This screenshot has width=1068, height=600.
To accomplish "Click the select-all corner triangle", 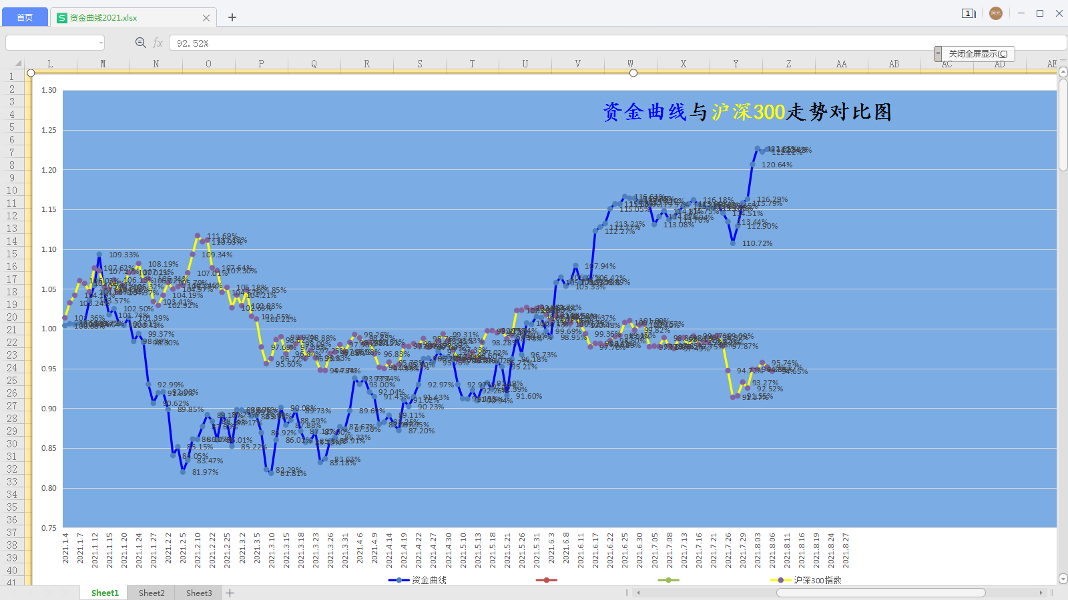I will (x=18, y=64).
